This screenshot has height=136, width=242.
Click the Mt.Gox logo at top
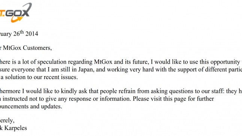click(15, 12)
